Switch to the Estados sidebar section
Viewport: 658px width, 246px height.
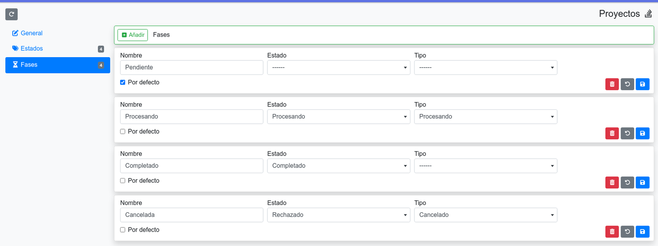pos(58,49)
